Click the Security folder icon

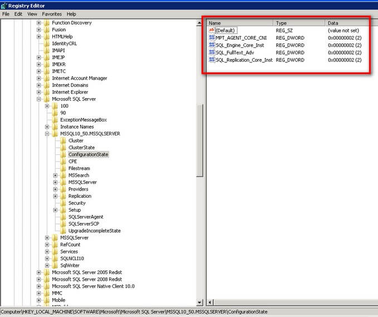point(63,203)
